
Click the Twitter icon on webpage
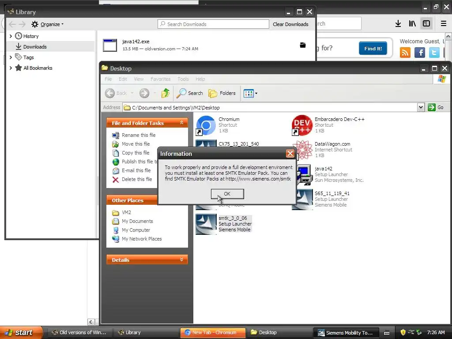coord(434,53)
